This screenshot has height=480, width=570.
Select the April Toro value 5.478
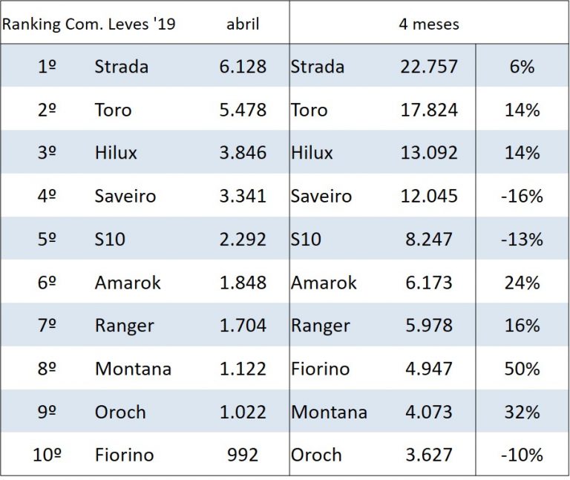click(x=243, y=110)
